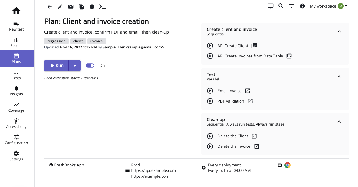The height and width of the screenshot is (187, 358).
Task: Run the Delete the Invoice test
Action: (x=210, y=146)
